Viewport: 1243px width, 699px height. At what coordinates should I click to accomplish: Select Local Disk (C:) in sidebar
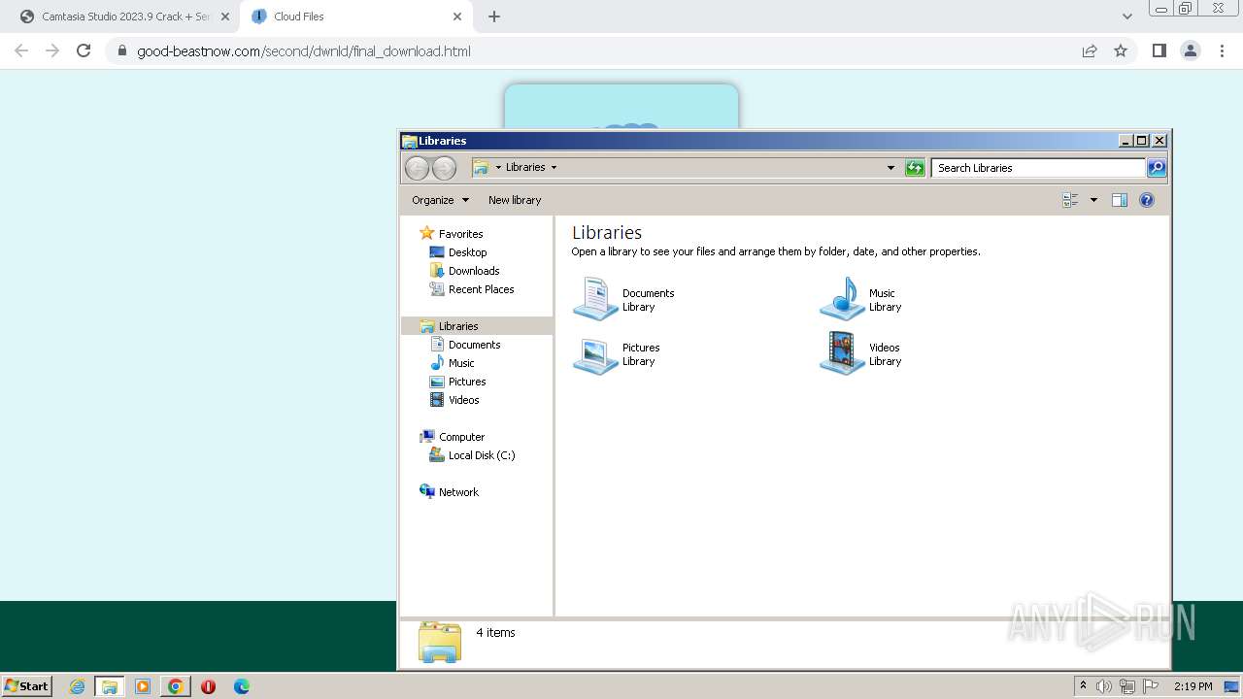(482, 455)
